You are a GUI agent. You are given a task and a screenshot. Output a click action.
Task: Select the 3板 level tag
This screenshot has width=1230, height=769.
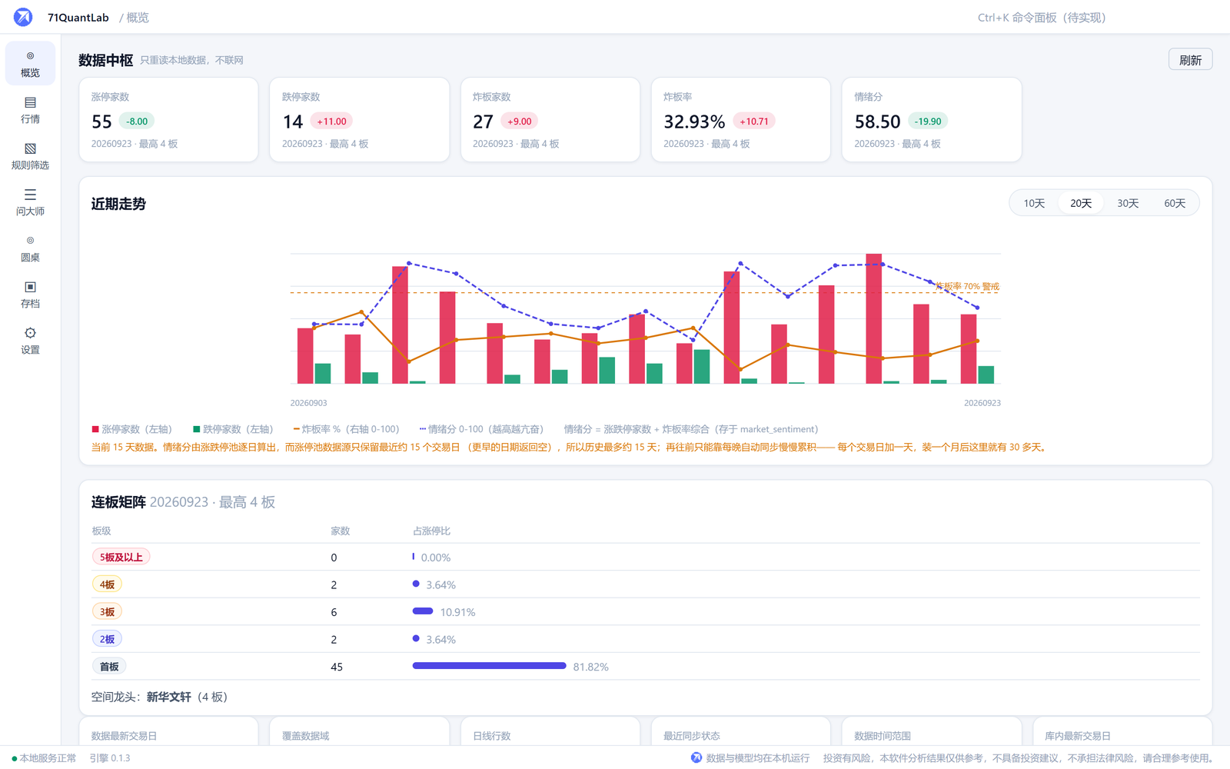(107, 611)
